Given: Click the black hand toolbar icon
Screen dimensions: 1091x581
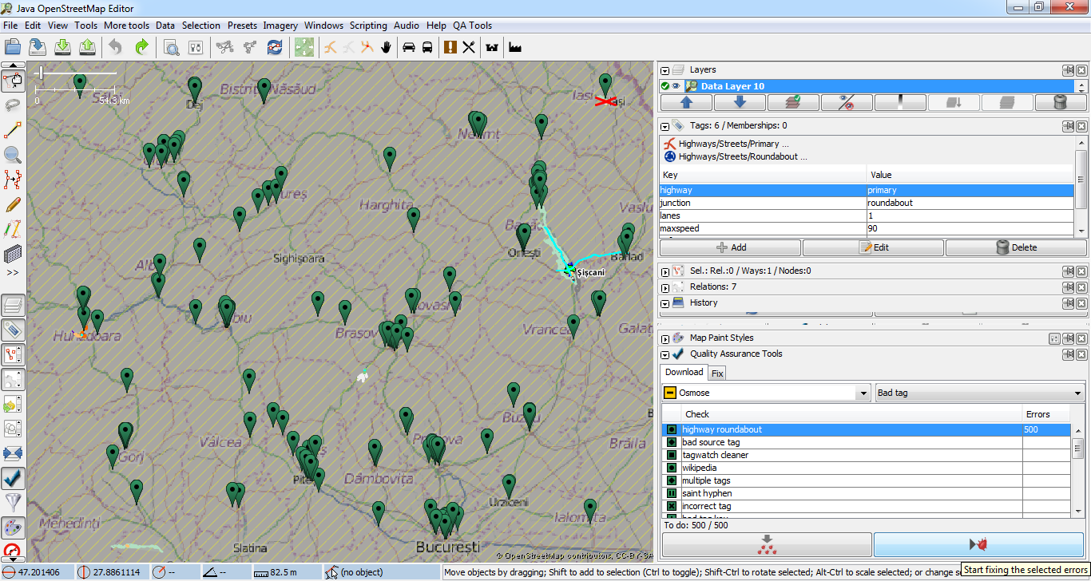Looking at the screenshot, I should [387, 47].
